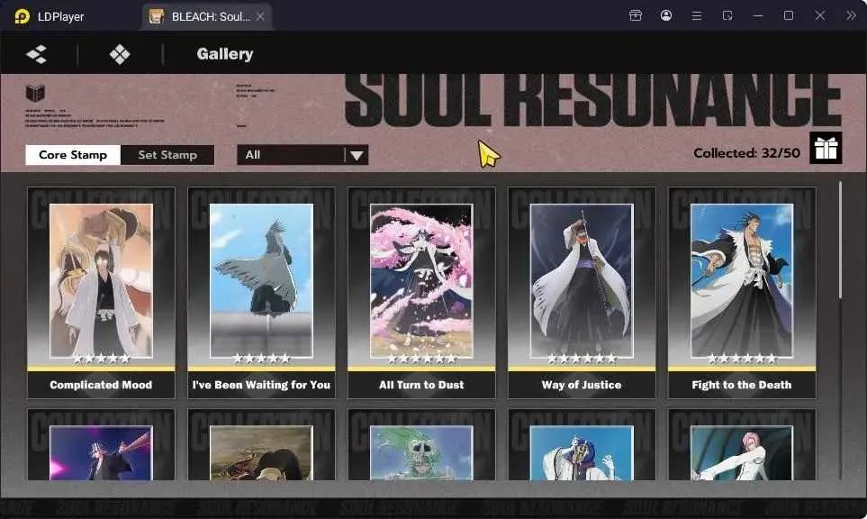Minimize the LDPlayer window
The image size is (867, 519).
(758, 16)
